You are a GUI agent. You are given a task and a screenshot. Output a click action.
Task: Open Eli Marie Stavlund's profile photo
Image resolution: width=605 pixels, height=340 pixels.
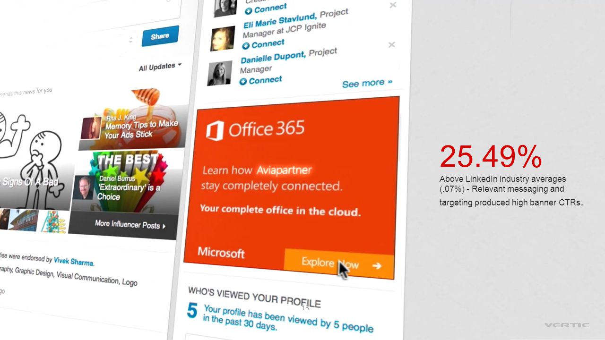(223, 39)
